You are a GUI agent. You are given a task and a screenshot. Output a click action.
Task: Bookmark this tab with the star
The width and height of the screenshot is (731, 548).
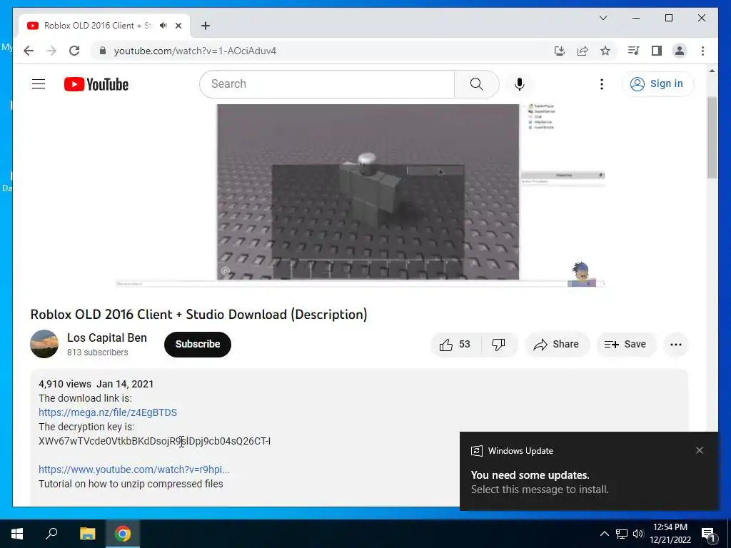click(x=605, y=51)
